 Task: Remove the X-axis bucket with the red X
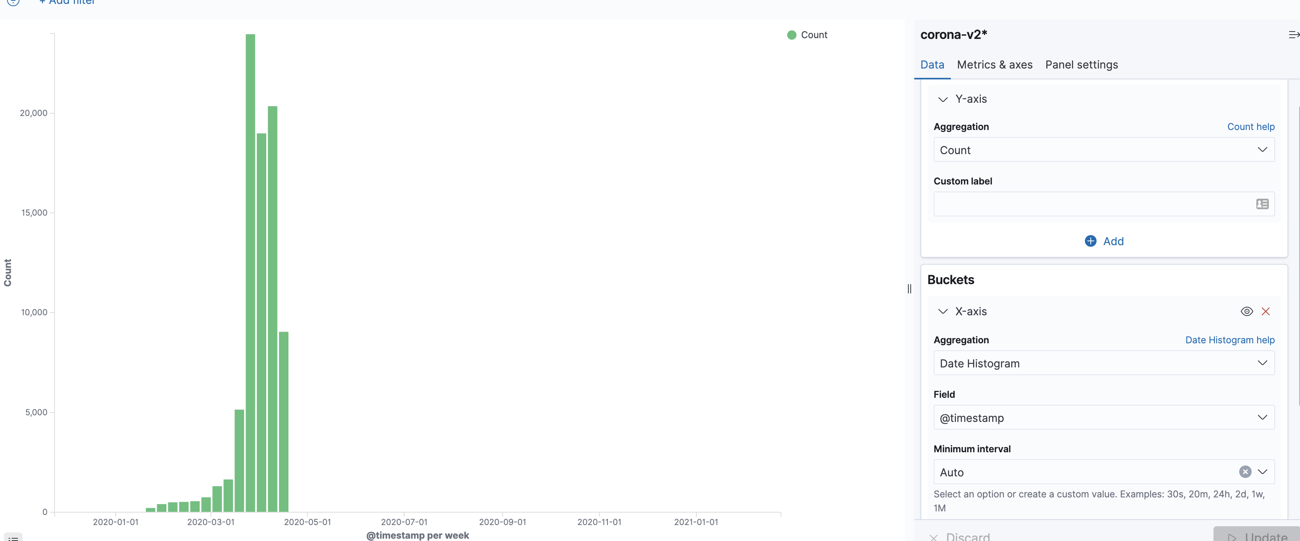click(1266, 311)
